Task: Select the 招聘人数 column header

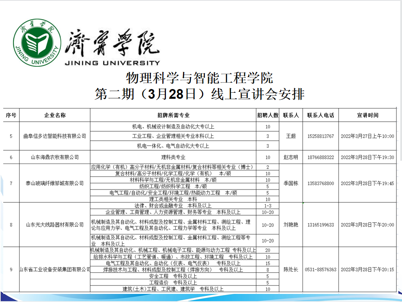Action: click(x=268, y=115)
